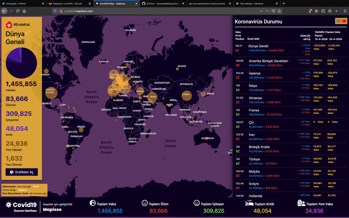
Task: Switch to the GitHub OssamaRafique tab
Action: tap(163, 3)
